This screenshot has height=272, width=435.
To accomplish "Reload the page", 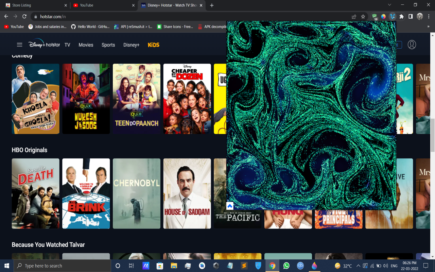I will tap(24, 16).
